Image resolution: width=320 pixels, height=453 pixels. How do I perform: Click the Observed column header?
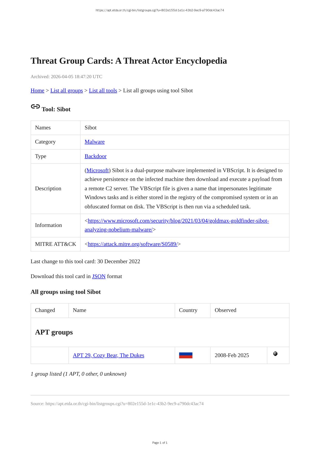[225, 310]
